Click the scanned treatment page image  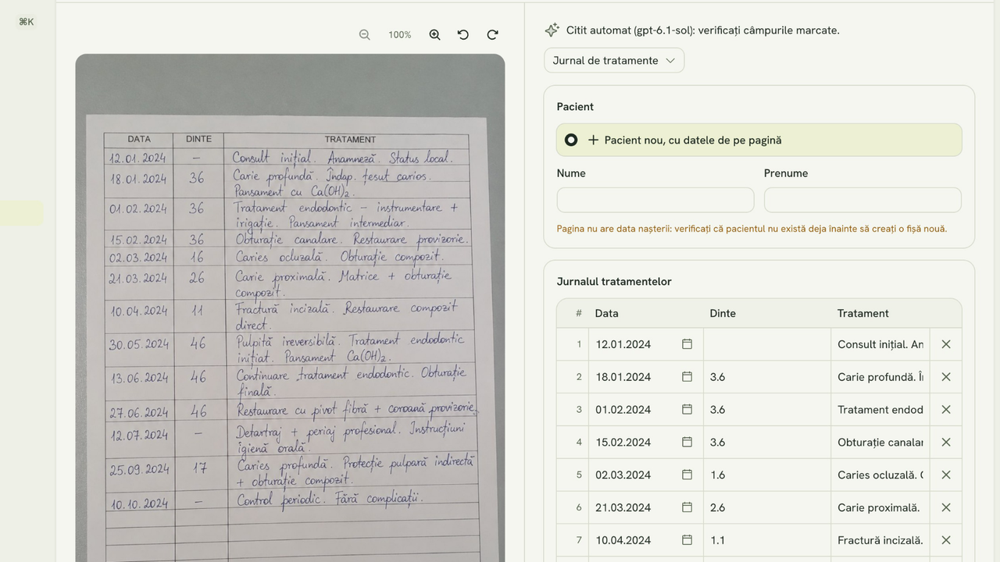click(x=290, y=308)
